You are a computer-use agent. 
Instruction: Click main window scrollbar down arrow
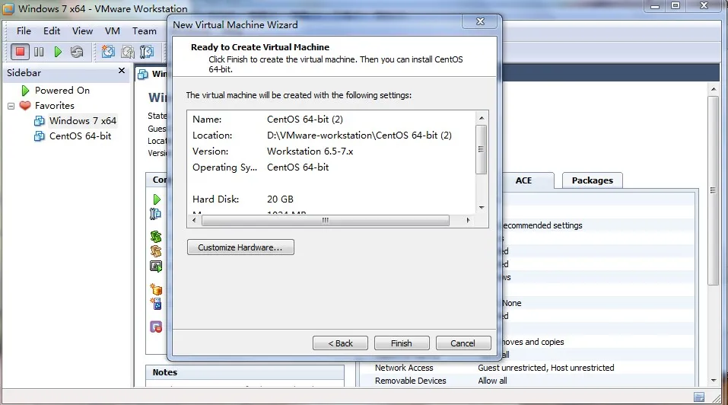coord(714,381)
